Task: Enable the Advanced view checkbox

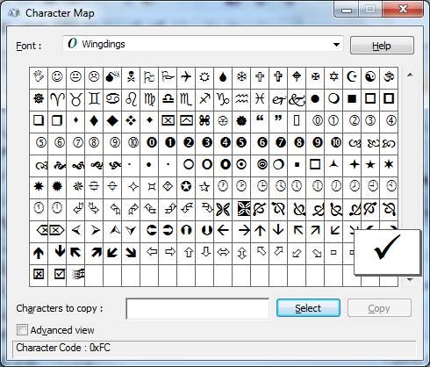Action: [22, 330]
